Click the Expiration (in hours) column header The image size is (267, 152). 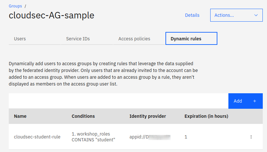[x=206, y=116]
